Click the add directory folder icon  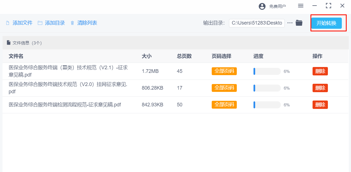pos(40,23)
